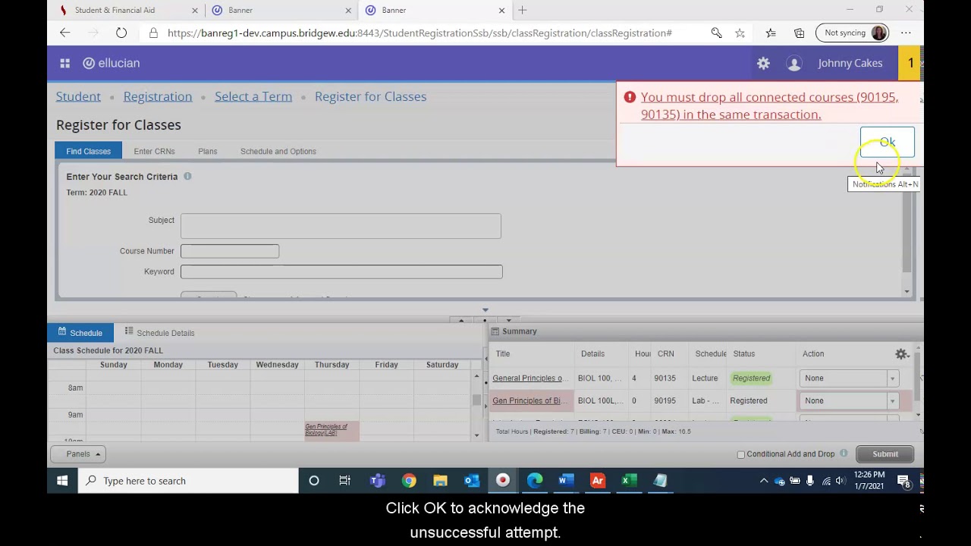Click the browser address bar URL
The height and width of the screenshot is (546, 971).
coord(420,33)
